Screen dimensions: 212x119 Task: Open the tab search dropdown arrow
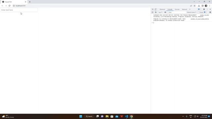coord(194,2)
